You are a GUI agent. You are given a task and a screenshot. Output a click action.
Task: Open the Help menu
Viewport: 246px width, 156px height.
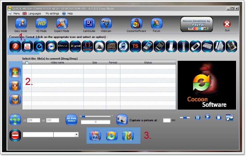[x=70, y=14]
